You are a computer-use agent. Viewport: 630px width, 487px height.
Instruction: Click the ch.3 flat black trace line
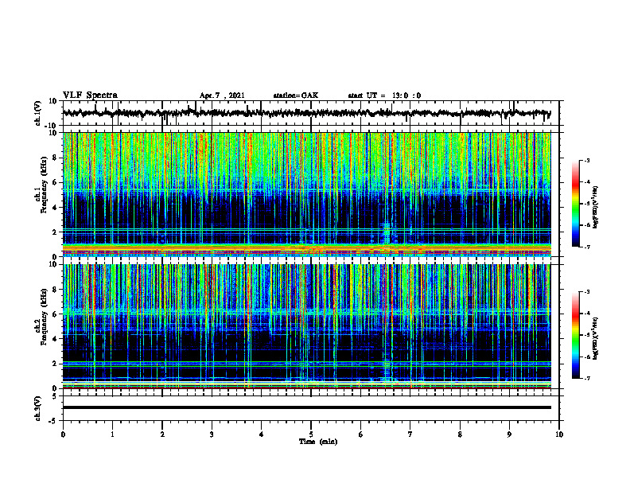307,407
